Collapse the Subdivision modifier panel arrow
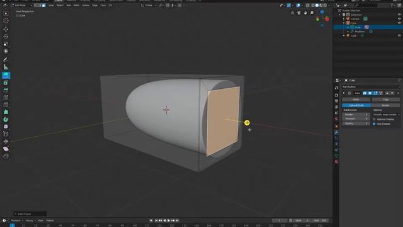This screenshot has width=403, height=227. [344, 93]
